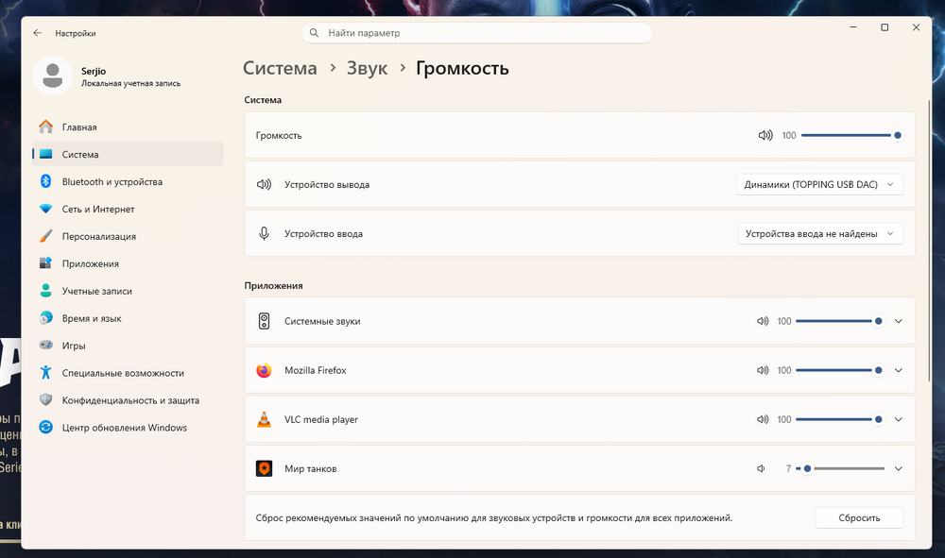Open Bluetooth и устройства section
Image resolution: width=945 pixels, height=558 pixels.
point(128,182)
